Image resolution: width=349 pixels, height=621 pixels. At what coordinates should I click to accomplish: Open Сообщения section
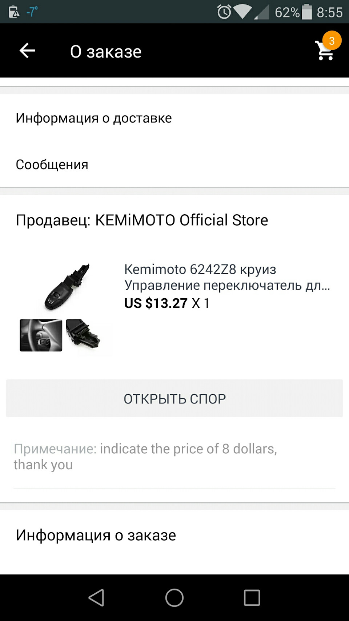click(x=52, y=164)
